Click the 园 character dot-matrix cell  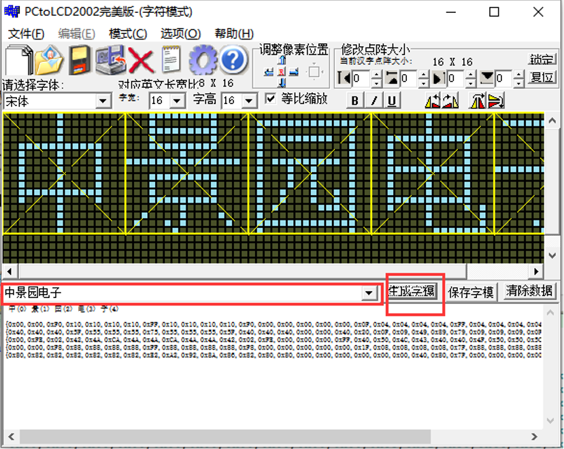click(310, 173)
